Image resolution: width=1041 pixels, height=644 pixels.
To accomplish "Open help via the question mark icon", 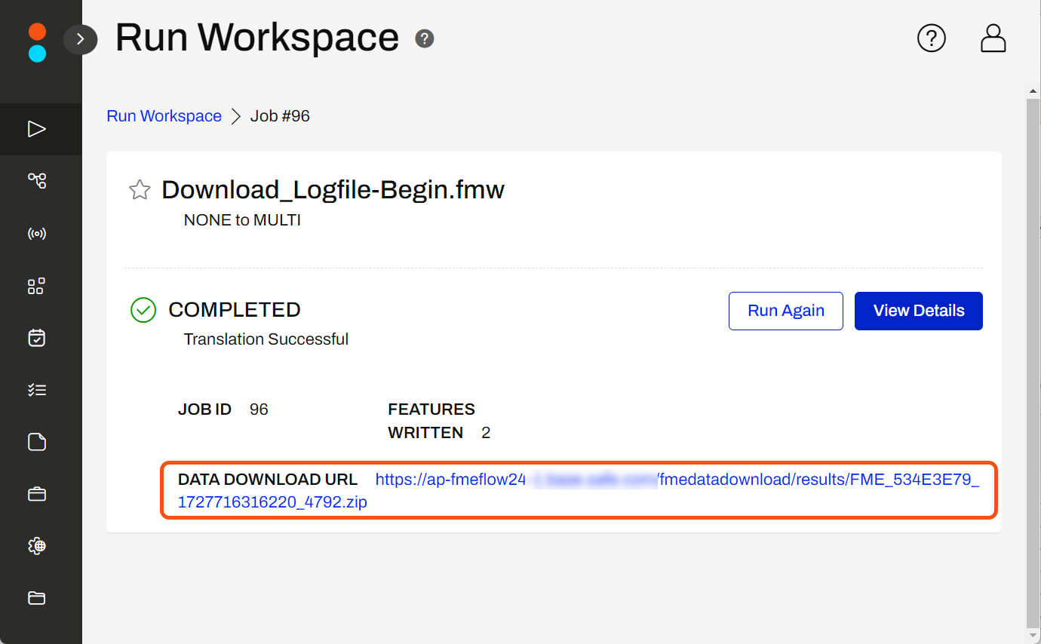I will pos(932,38).
